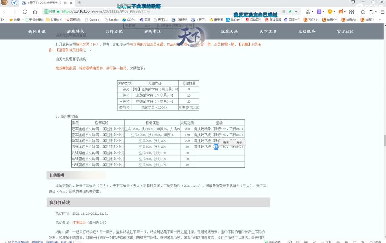
Task: Close the 《天下3》 tab
Action: coord(71,3)
